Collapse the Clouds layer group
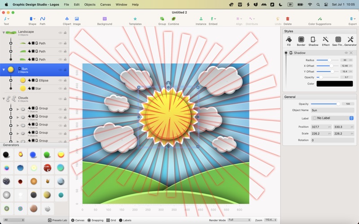 click(4, 99)
